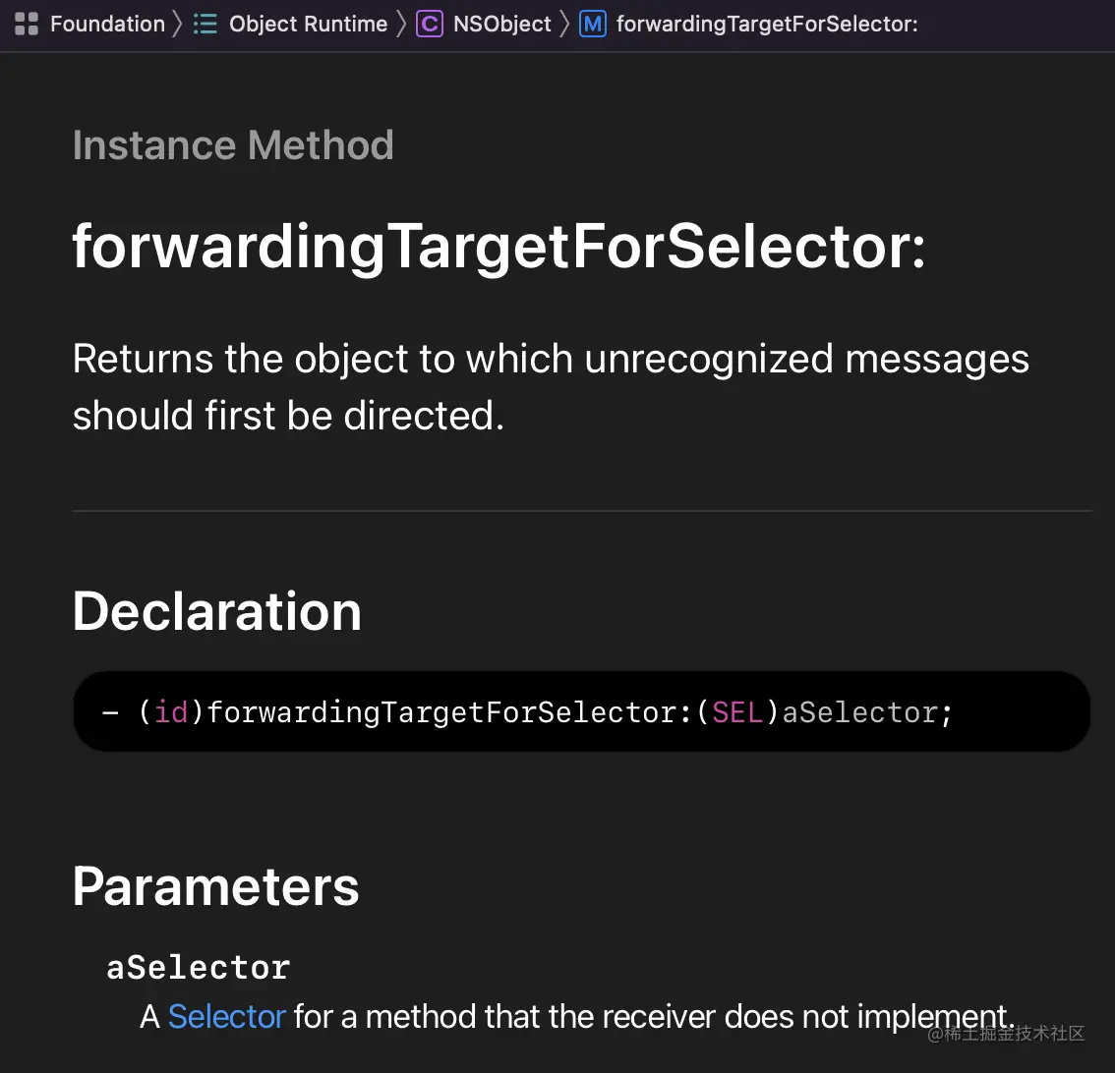Image resolution: width=1115 pixels, height=1073 pixels.
Task: Click the Declaration section heading
Action: [217, 611]
